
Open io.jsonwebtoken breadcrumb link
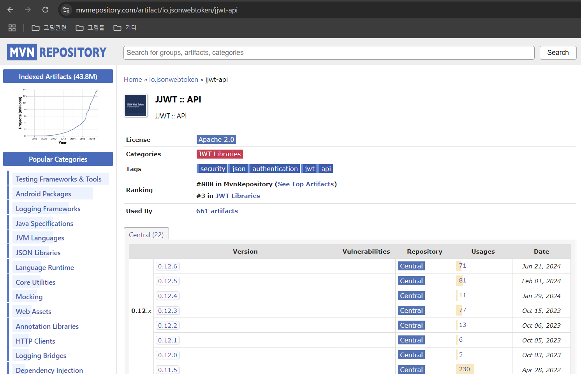174,79
